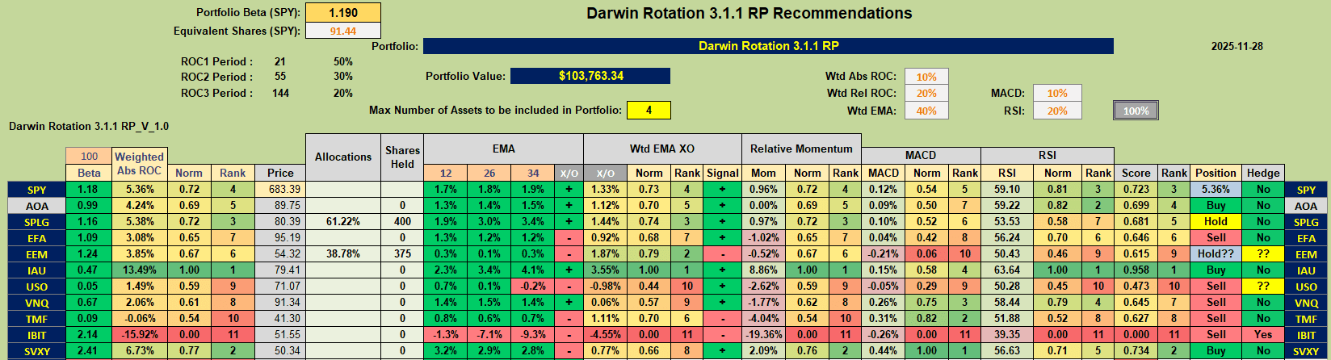Click the Signal column header

pos(722,173)
